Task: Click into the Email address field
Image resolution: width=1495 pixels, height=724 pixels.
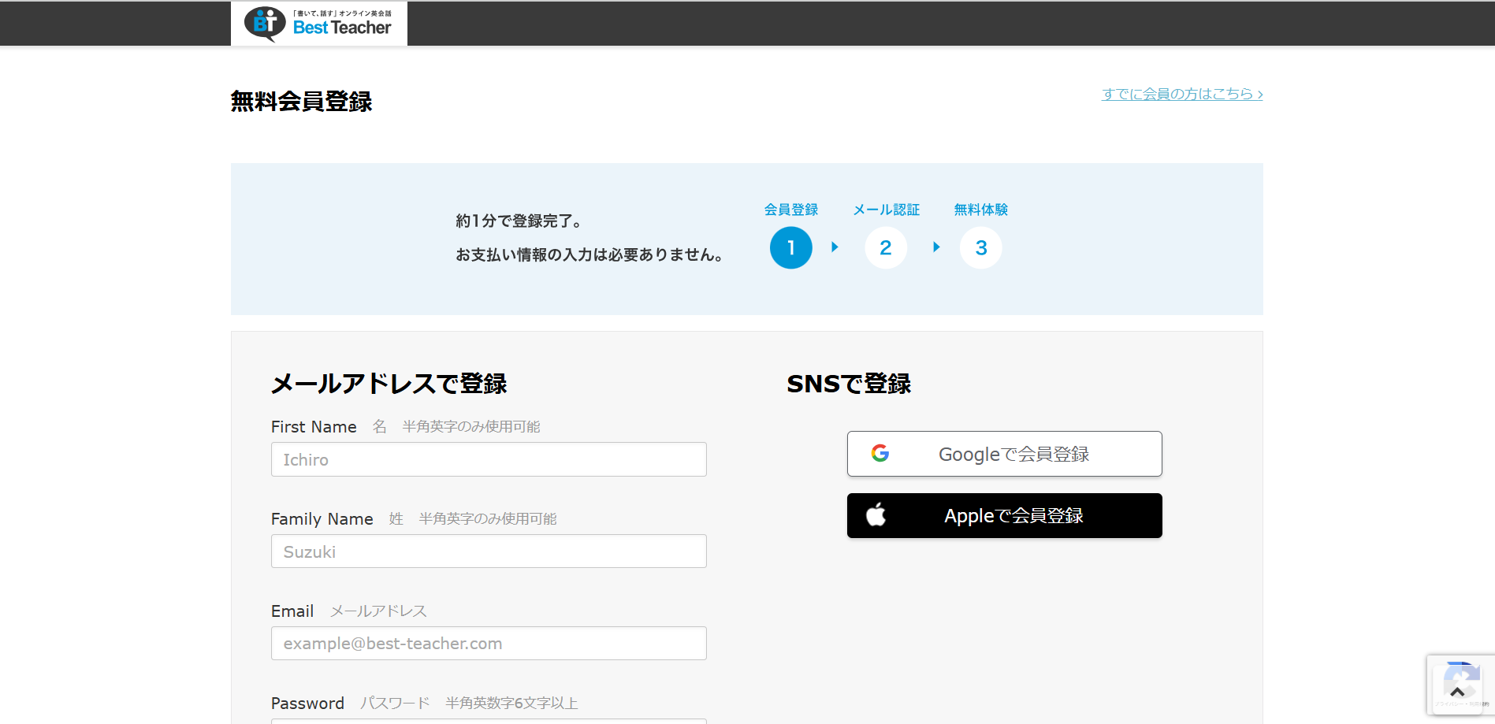Action: click(489, 644)
